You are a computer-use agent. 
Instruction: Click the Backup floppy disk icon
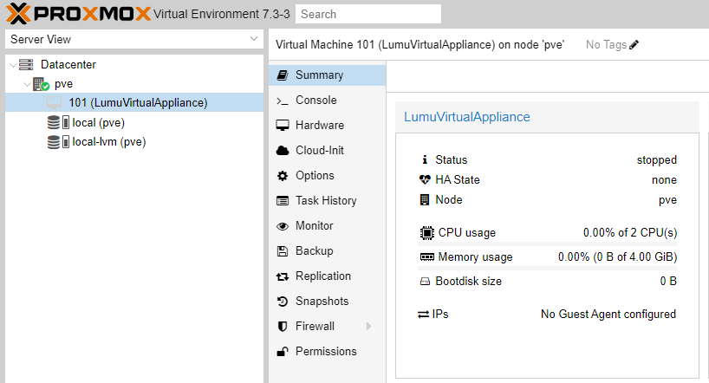[x=282, y=251]
